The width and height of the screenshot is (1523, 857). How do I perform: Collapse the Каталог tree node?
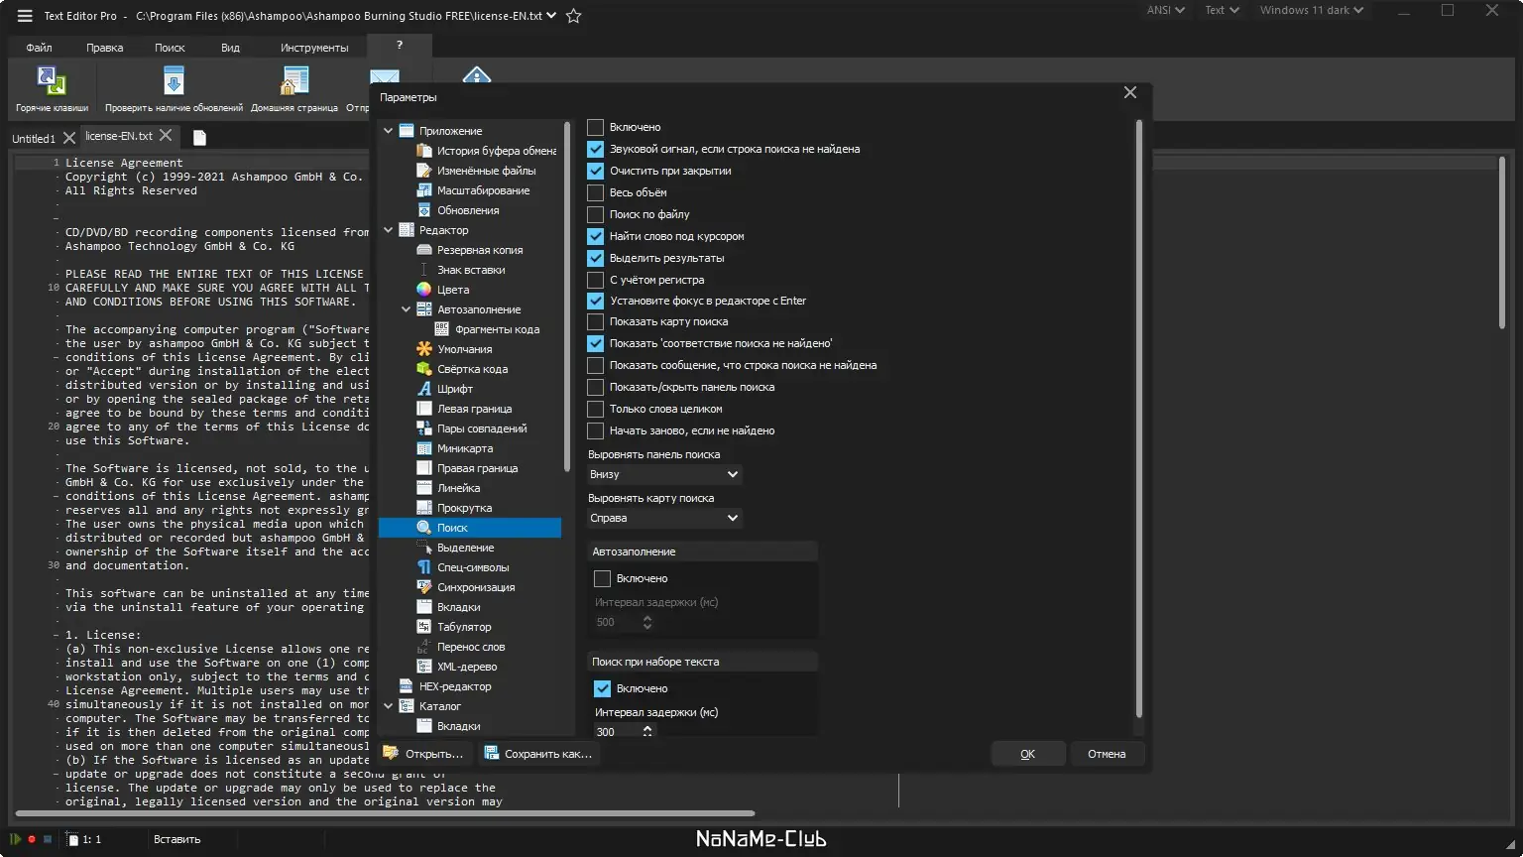(389, 706)
